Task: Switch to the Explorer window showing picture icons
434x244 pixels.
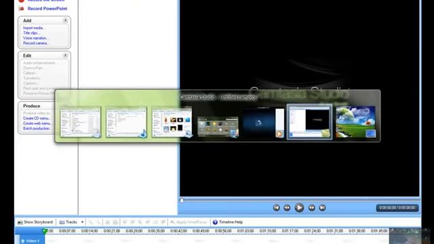Action: [x=172, y=122]
